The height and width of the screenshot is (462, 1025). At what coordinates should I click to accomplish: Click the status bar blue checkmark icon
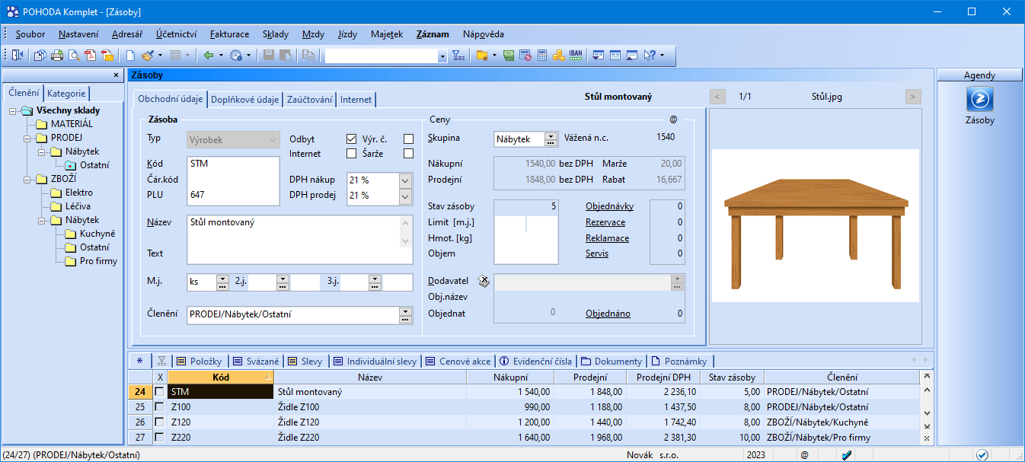(982, 454)
